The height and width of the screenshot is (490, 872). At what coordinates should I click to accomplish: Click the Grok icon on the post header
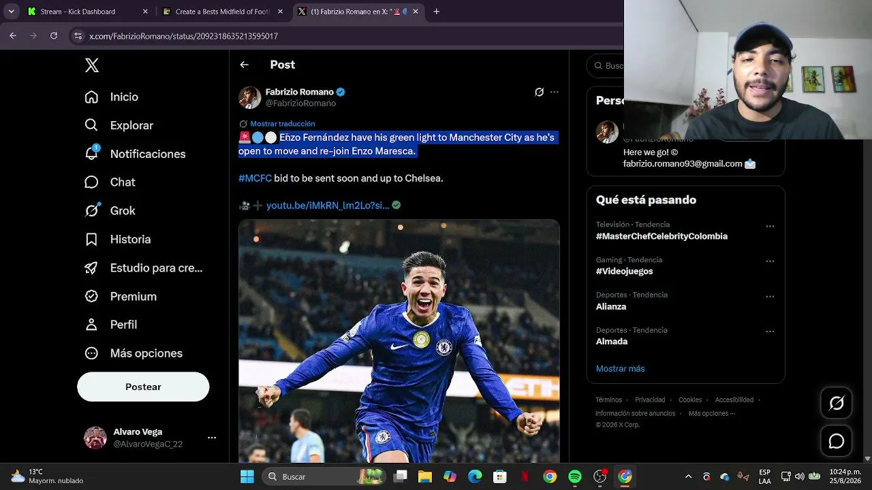(539, 92)
